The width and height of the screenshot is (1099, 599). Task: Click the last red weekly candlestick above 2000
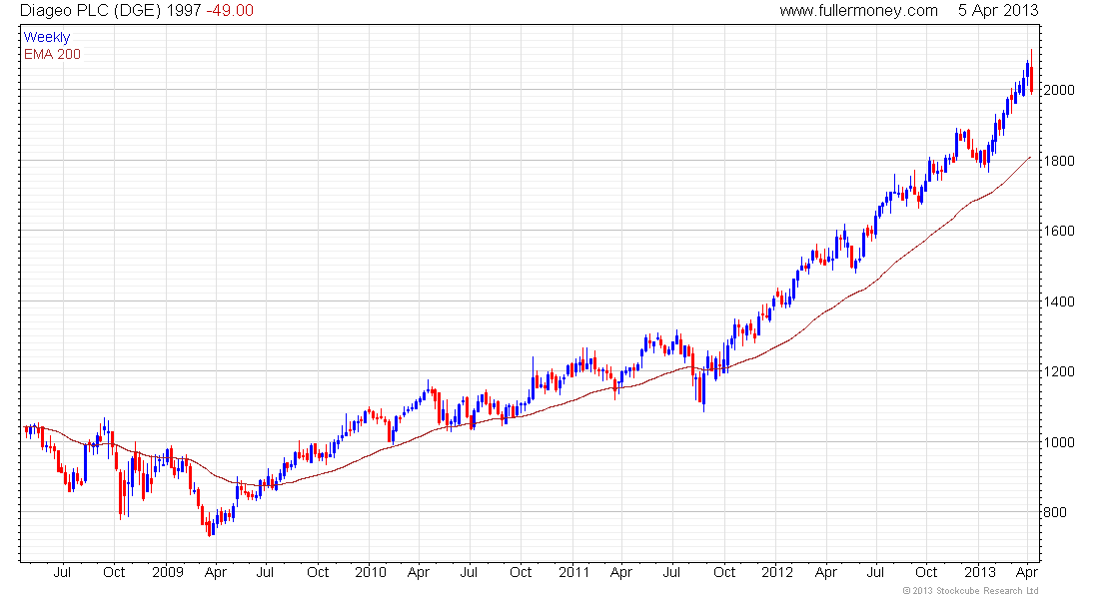pos(1031,74)
